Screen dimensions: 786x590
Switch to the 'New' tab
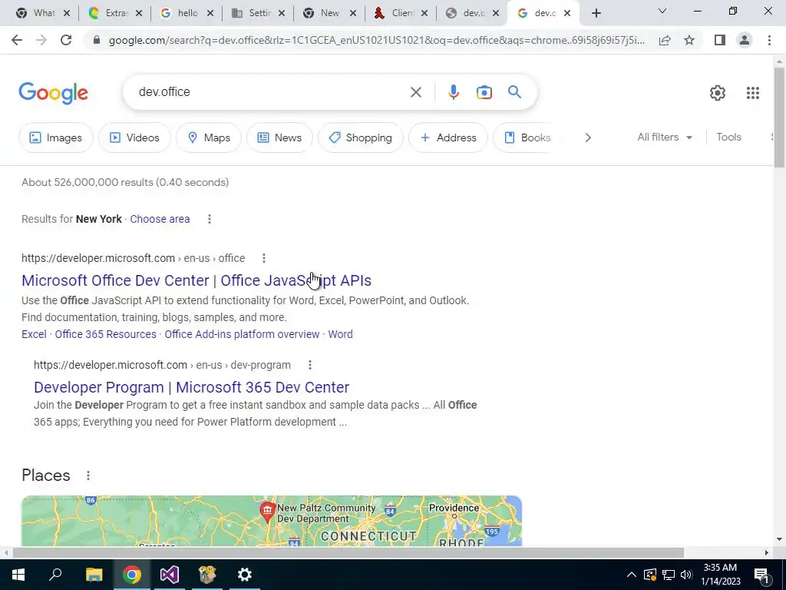(330, 14)
